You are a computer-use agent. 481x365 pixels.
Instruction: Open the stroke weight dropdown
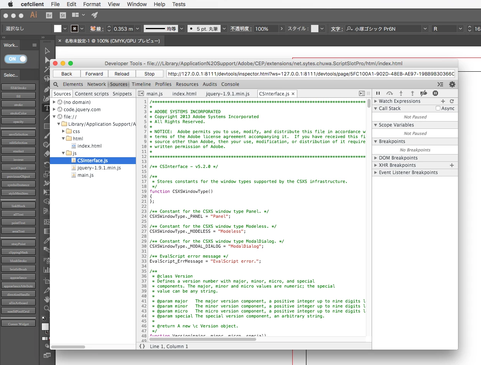tap(138, 29)
